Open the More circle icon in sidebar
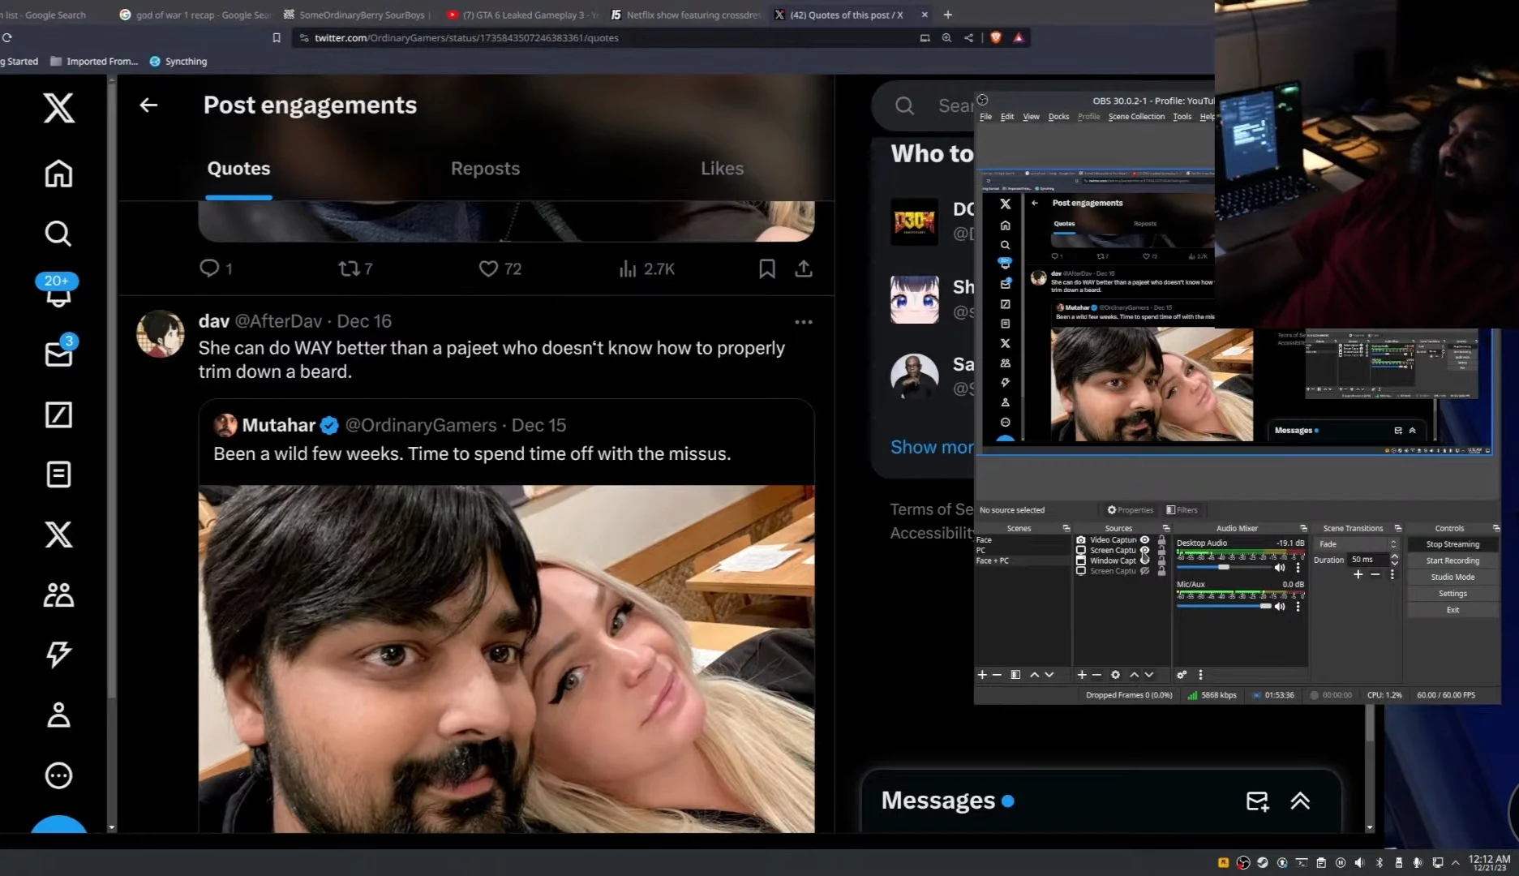Viewport: 1519px width, 876px height. pyautogui.click(x=58, y=775)
